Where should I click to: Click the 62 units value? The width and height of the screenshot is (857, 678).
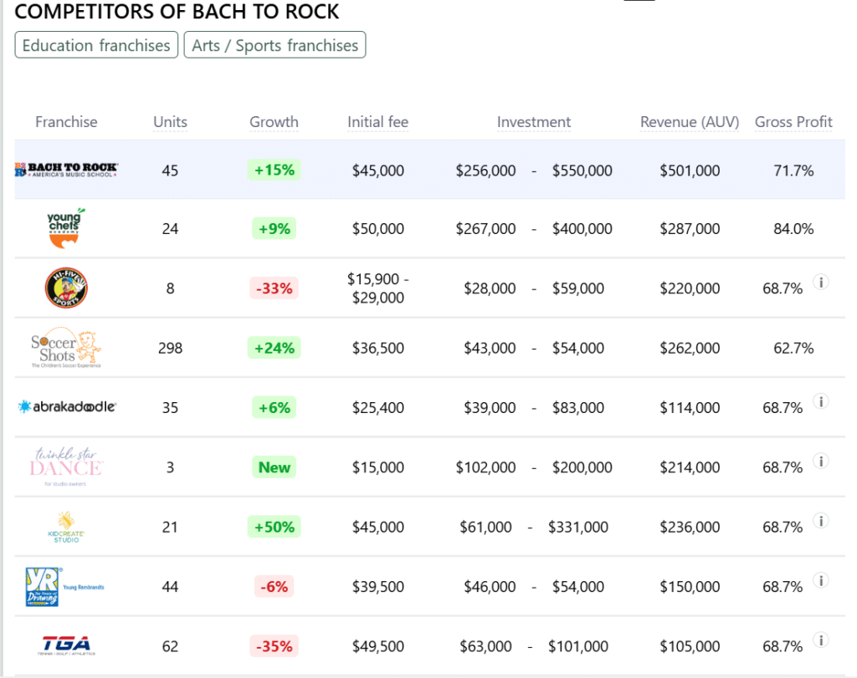tap(170, 646)
